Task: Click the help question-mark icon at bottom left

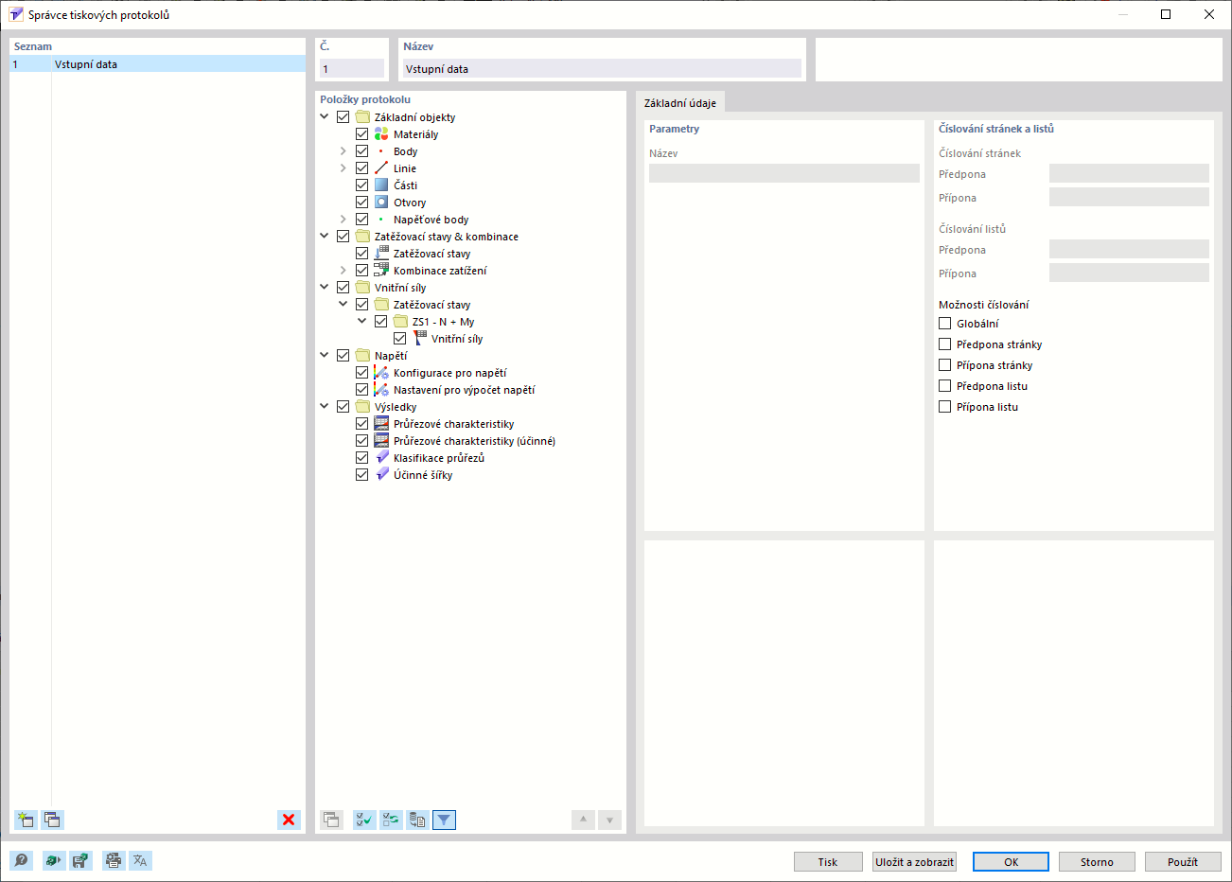Action: [21, 860]
